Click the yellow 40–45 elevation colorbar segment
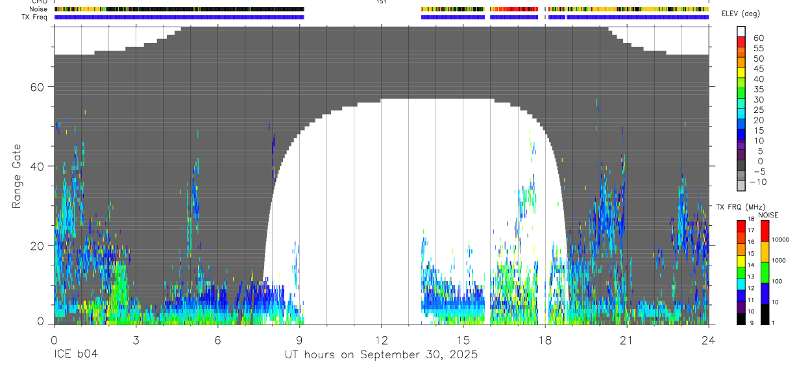 click(741, 73)
